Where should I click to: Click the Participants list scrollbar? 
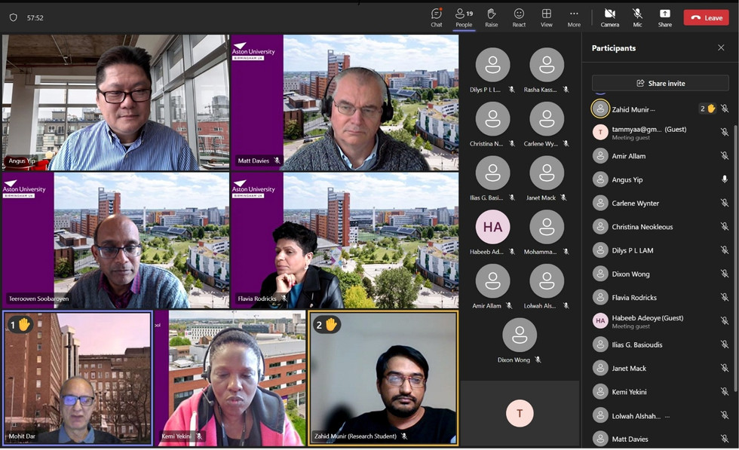(x=735, y=256)
